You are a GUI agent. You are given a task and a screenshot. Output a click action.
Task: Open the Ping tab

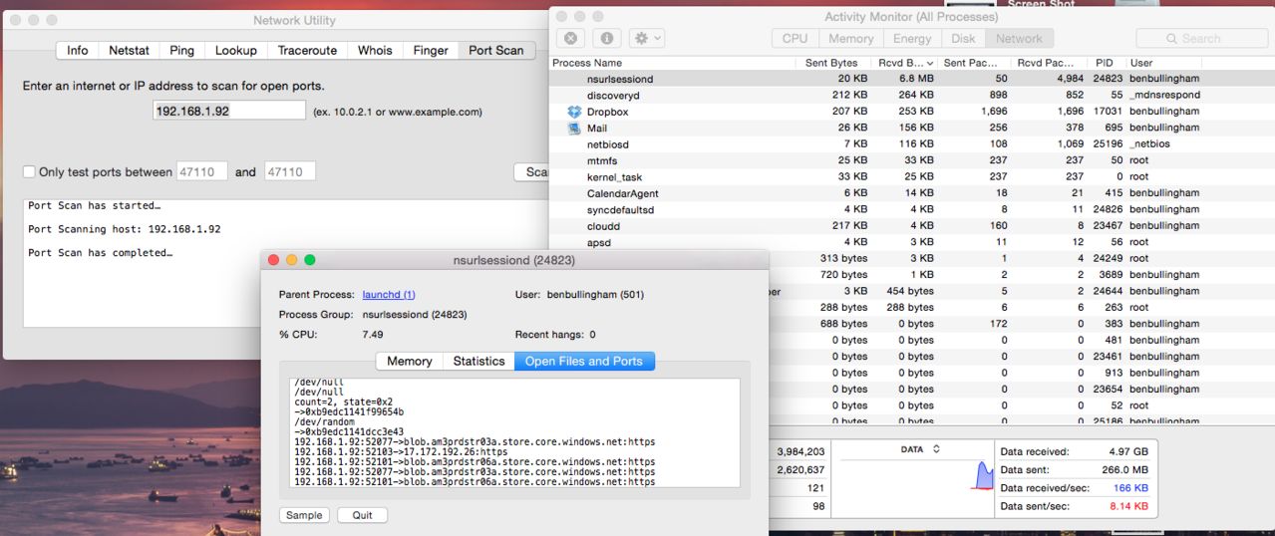(182, 50)
